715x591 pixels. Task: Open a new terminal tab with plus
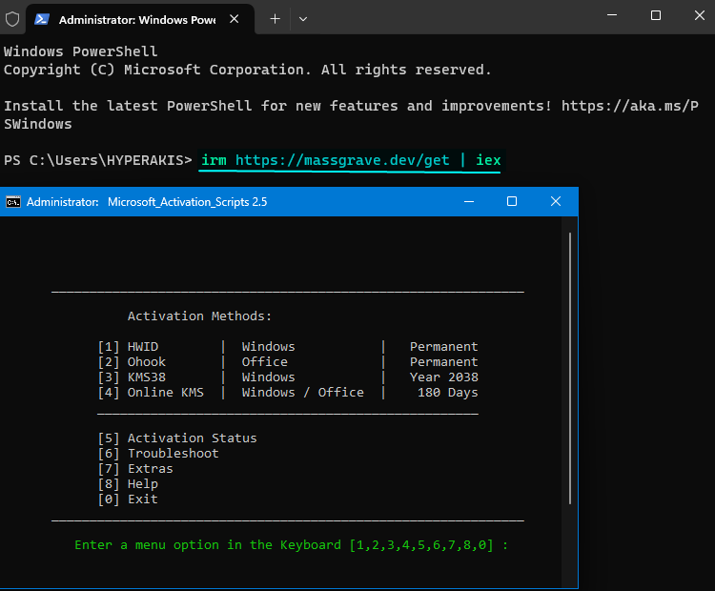(x=275, y=19)
